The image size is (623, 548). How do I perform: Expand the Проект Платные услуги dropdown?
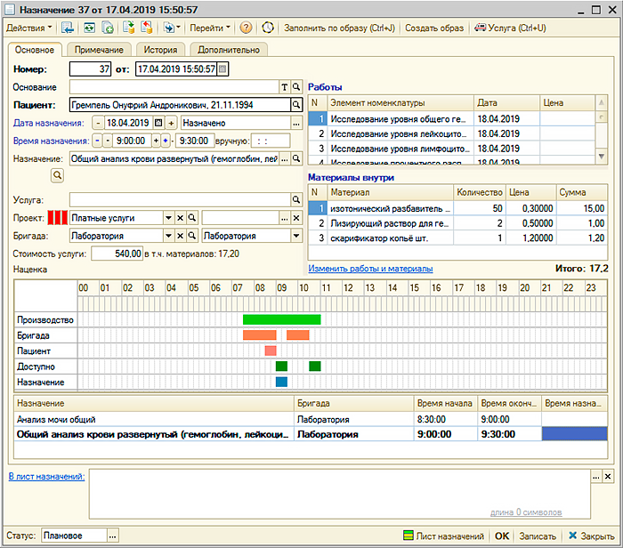tap(167, 218)
